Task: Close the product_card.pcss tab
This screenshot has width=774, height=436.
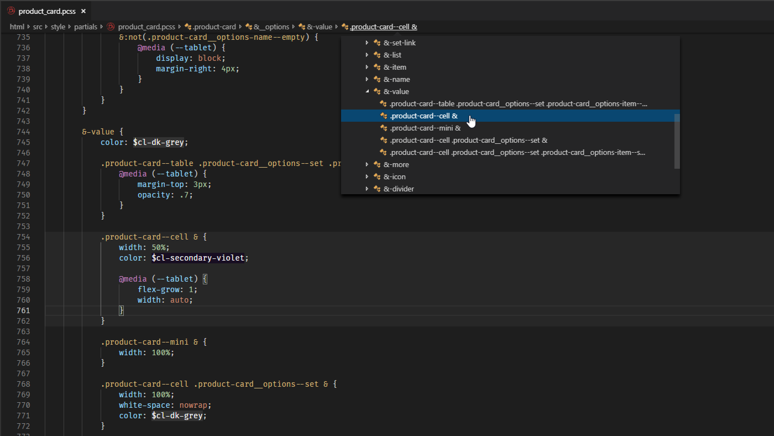Action: pos(83,11)
